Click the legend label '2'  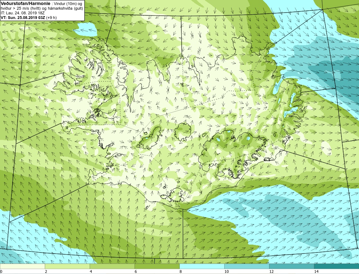46,271
